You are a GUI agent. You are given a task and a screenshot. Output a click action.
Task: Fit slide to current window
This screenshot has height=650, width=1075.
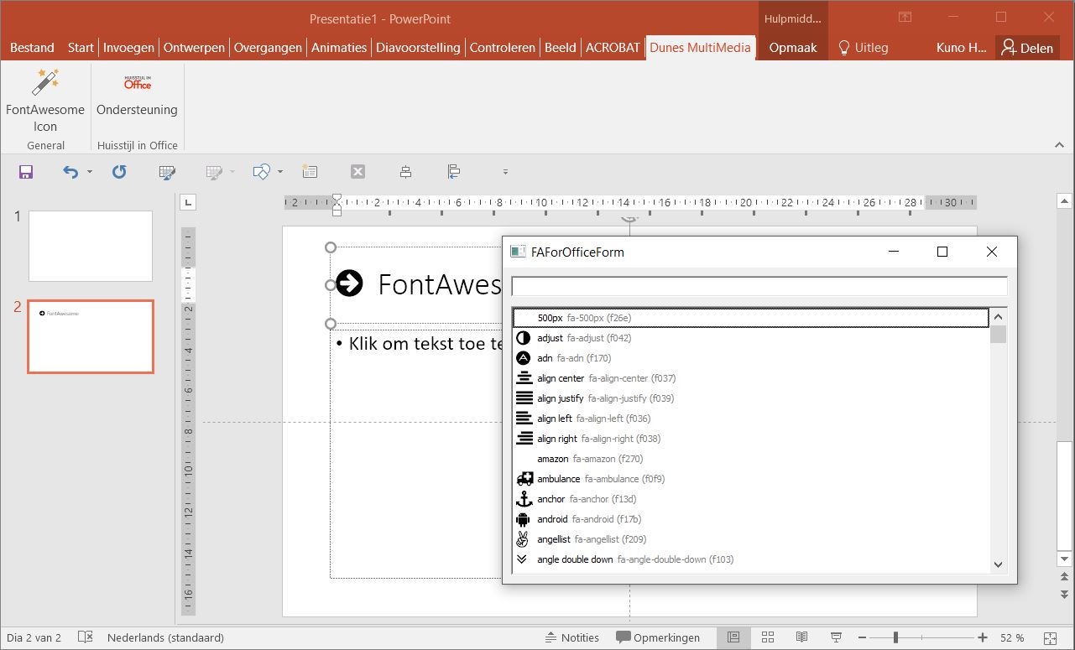click(1051, 637)
